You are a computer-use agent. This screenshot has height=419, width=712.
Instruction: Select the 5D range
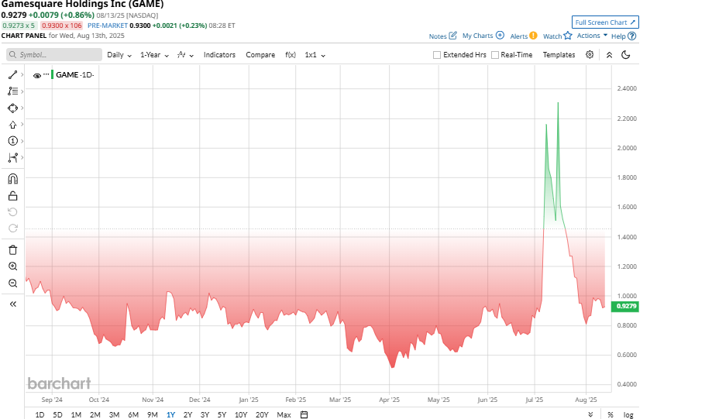coord(57,414)
